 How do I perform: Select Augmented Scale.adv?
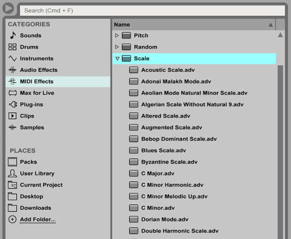click(172, 127)
